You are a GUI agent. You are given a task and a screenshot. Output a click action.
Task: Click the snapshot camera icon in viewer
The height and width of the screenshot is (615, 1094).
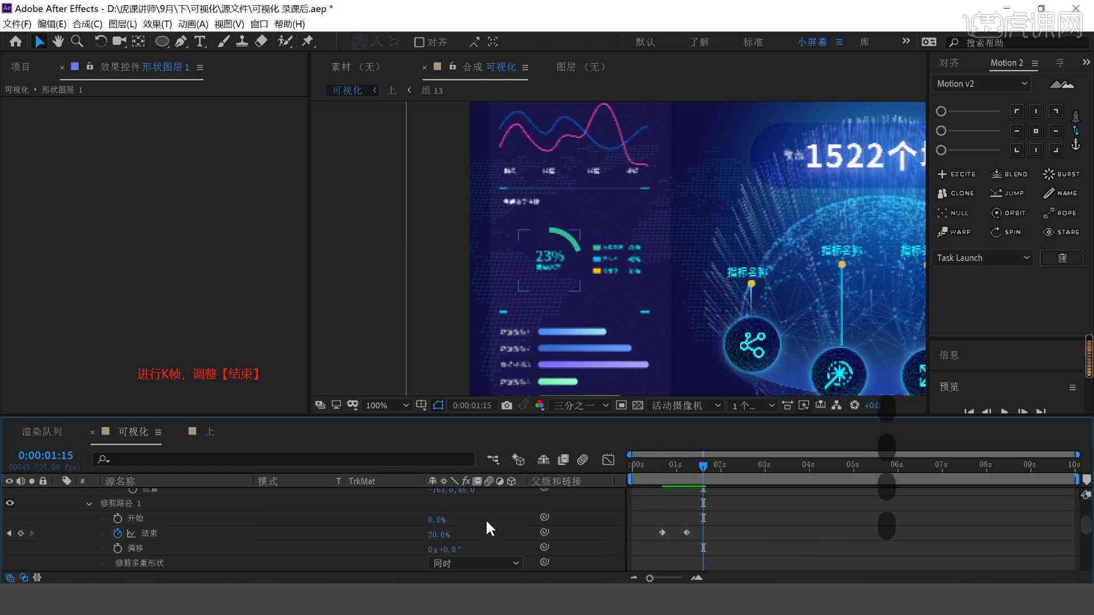(x=507, y=405)
